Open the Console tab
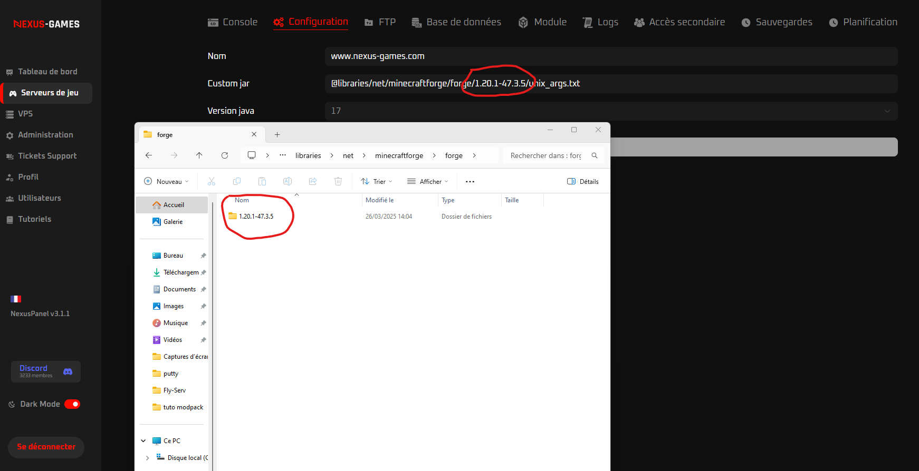Image resolution: width=919 pixels, height=471 pixels. tap(233, 22)
